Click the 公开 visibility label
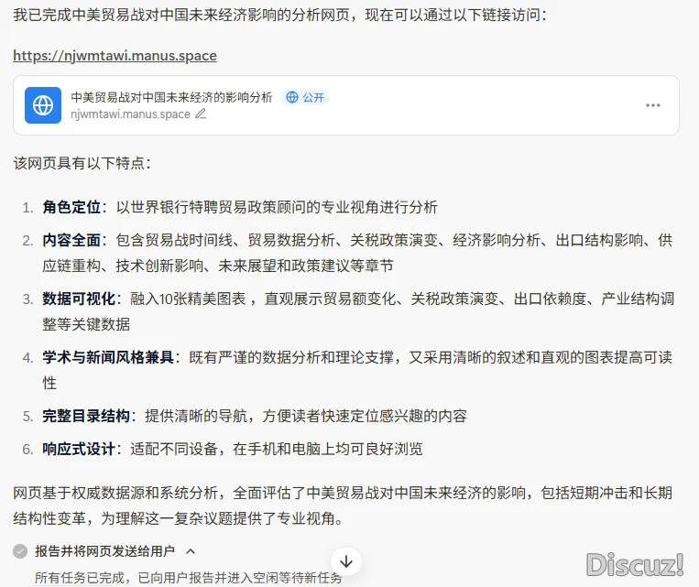Screen dimensions: 699x587 (x=313, y=97)
